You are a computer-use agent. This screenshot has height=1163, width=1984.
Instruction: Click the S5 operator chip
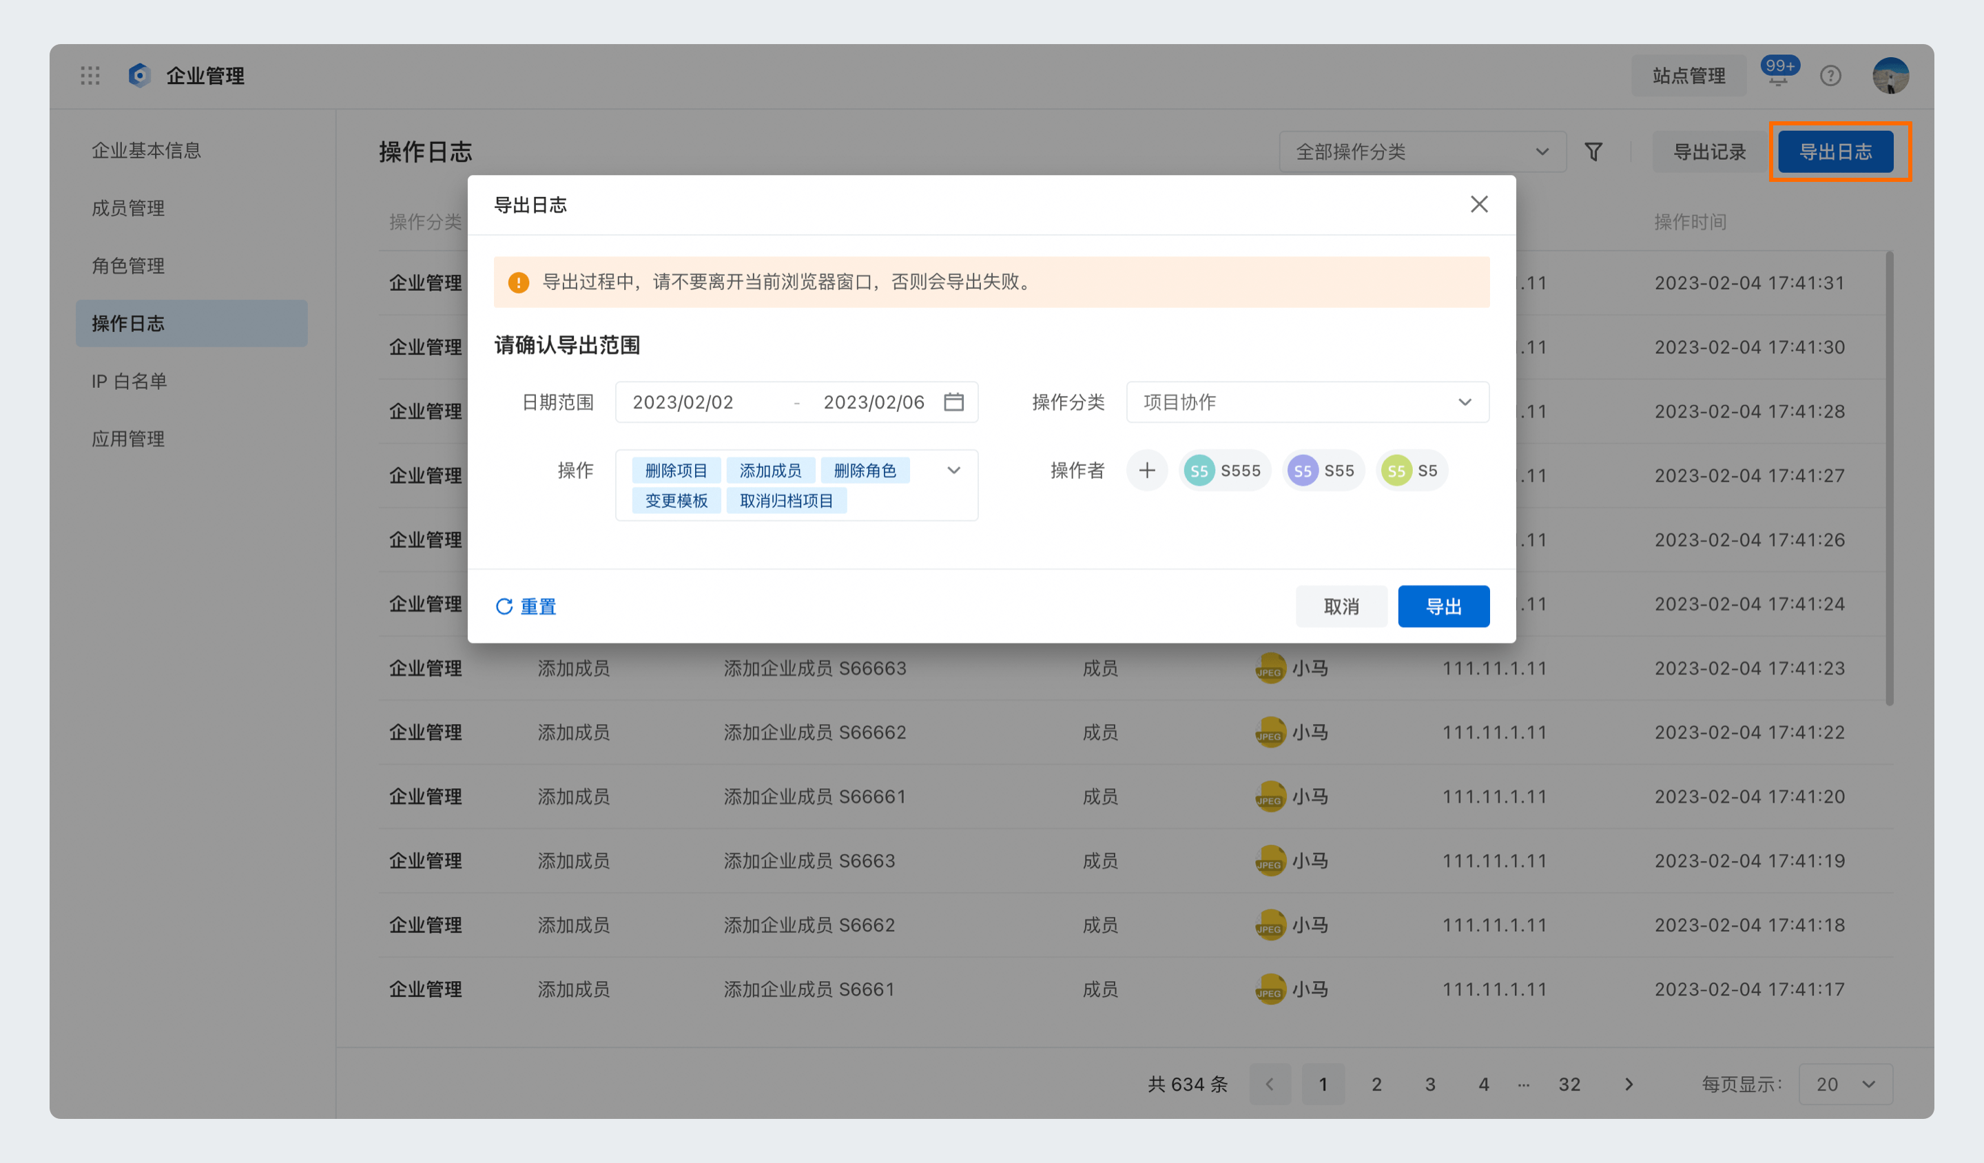tap(1411, 470)
